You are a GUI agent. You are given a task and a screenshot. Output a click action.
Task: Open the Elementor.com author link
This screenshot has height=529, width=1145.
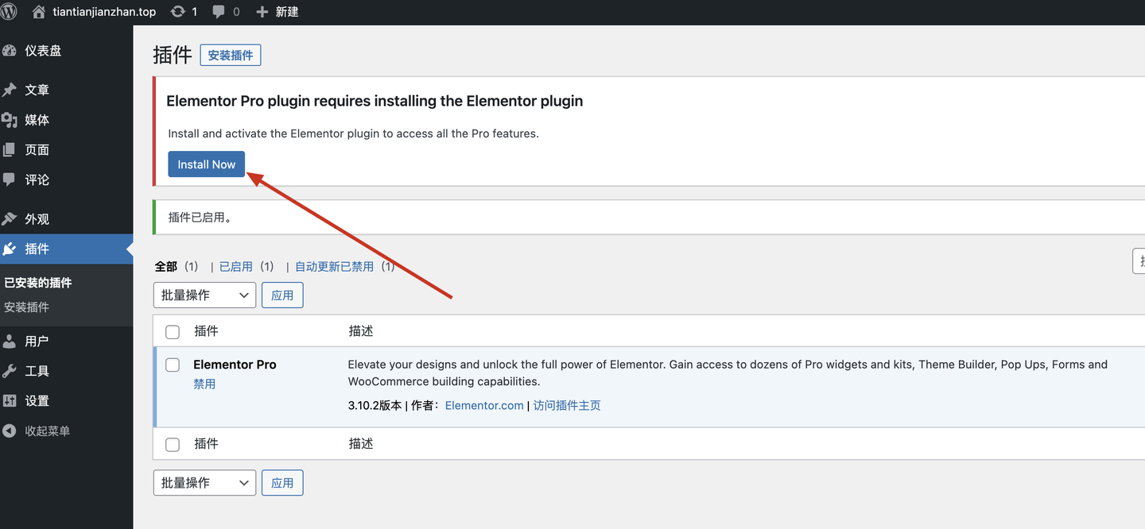click(484, 406)
